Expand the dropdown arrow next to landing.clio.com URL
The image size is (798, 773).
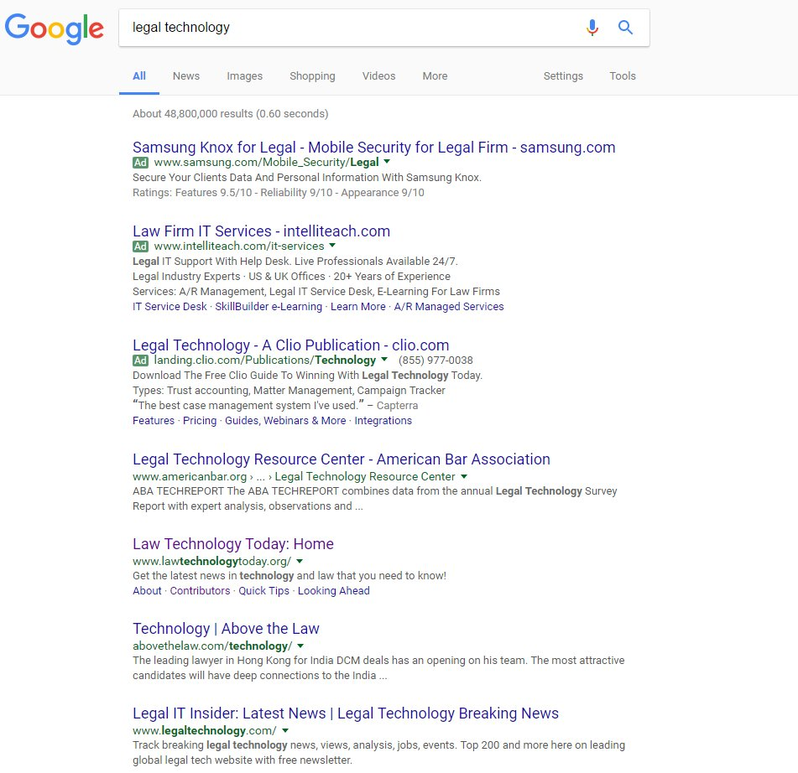[x=384, y=360]
